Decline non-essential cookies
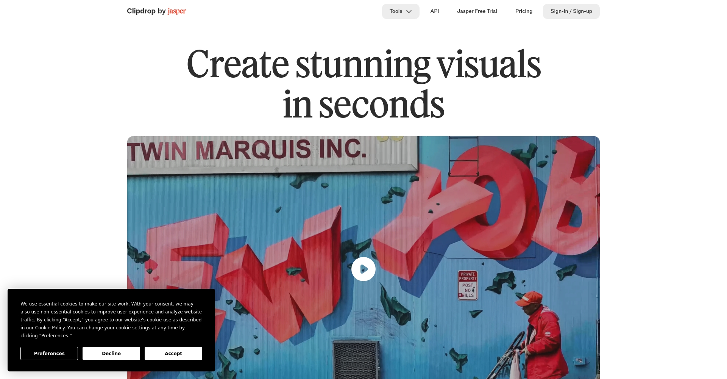This screenshot has width=727, height=379. (111, 353)
